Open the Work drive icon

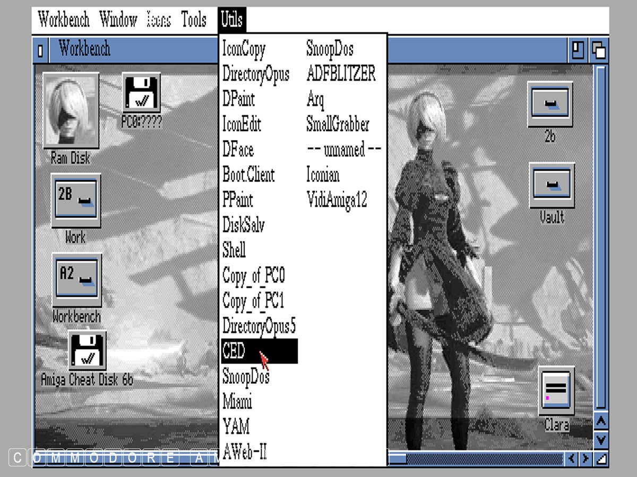click(76, 200)
